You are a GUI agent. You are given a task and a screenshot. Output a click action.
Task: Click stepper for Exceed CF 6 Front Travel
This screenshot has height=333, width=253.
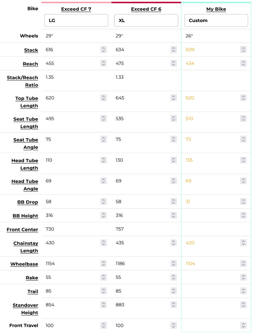tap(173, 326)
